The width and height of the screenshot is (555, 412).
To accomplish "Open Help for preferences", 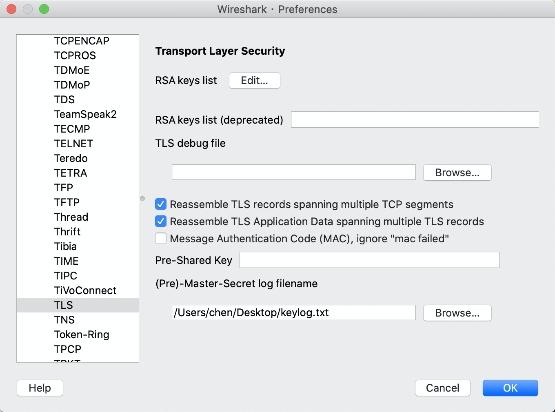I will pos(40,388).
